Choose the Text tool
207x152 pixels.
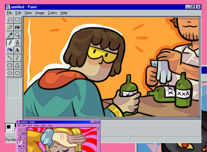pyautogui.click(x=17, y=50)
